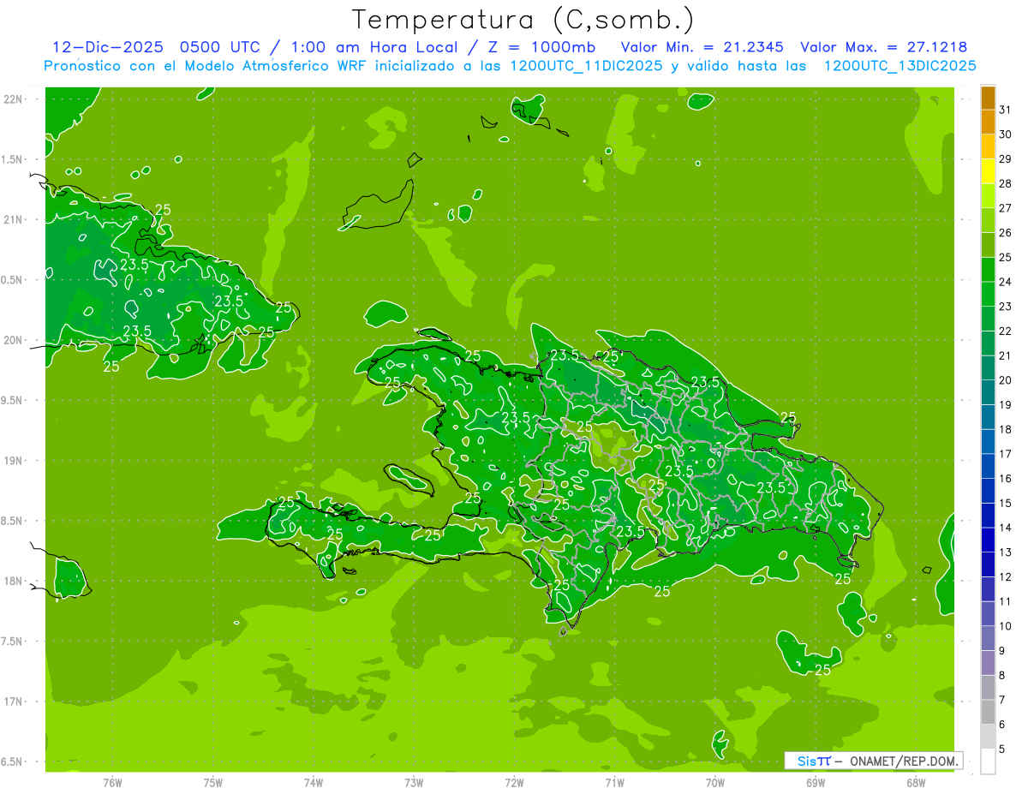Click the dark orange legend band above 31

tap(988, 99)
